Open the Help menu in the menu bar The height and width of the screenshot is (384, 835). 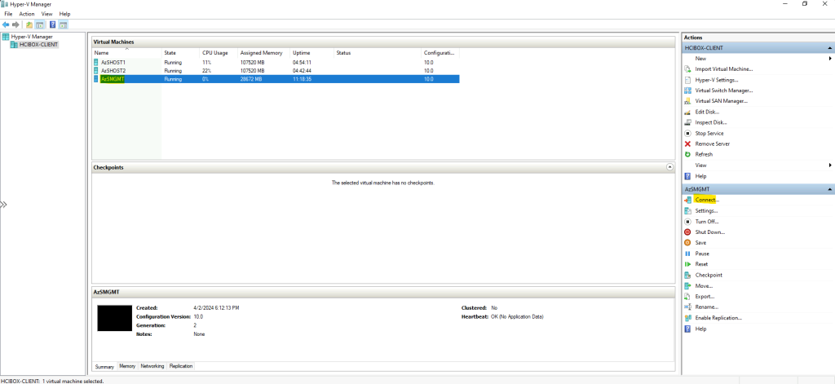[64, 14]
